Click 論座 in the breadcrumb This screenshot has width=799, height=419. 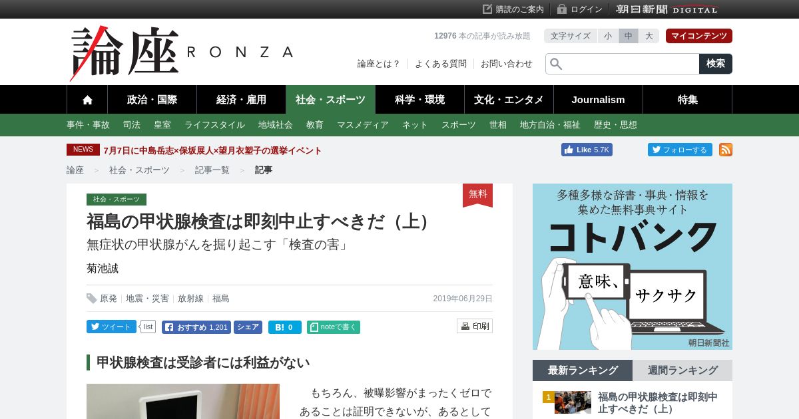click(x=75, y=170)
